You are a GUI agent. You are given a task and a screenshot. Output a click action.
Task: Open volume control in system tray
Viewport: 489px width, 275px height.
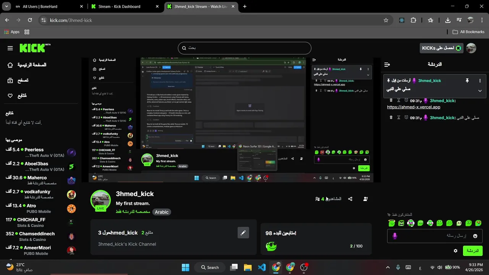coord(440,267)
